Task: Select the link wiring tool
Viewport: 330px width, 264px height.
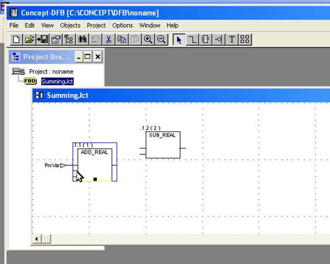Action: [192, 39]
